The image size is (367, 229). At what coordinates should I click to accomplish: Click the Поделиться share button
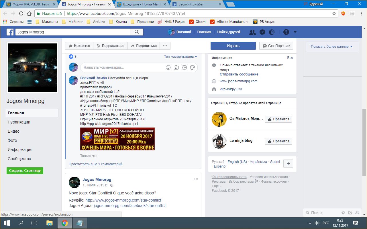pyautogui.click(x=144, y=46)
